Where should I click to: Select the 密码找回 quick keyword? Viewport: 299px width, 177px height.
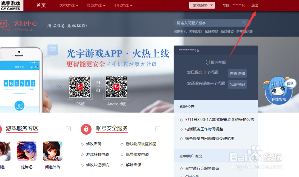pyautogui.click(x=196, y=32)
